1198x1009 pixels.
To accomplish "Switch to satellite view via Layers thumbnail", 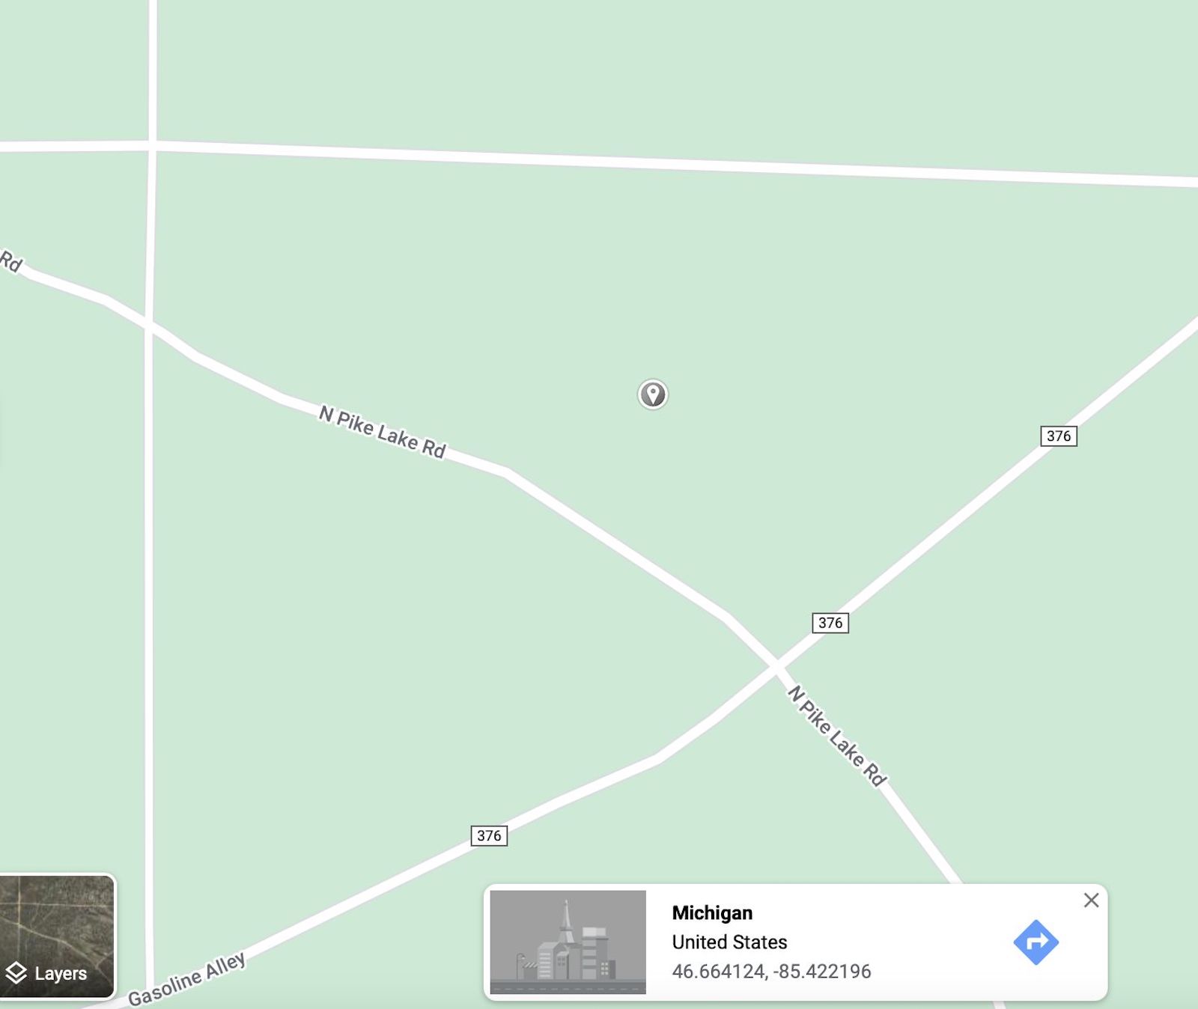I will tap(57, 936).
